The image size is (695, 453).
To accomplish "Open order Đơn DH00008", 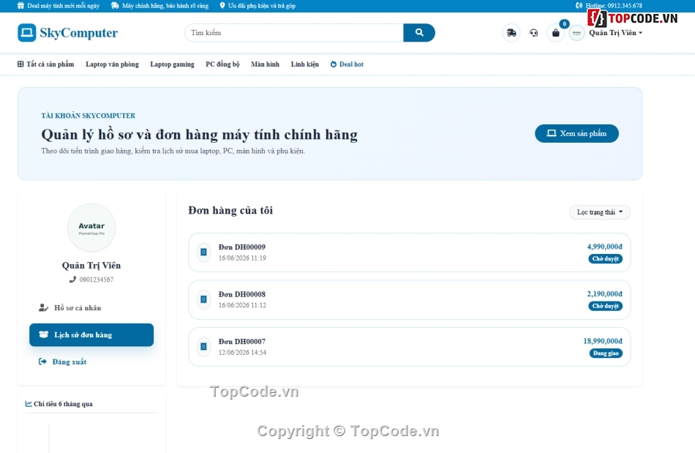I will tap(410, 299).
